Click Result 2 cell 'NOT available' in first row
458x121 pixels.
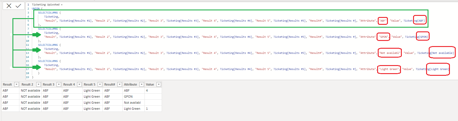pyautogui.click(x=30, y=90)
